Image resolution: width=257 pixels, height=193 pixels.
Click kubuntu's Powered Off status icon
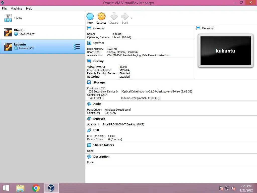click(16, 48)
